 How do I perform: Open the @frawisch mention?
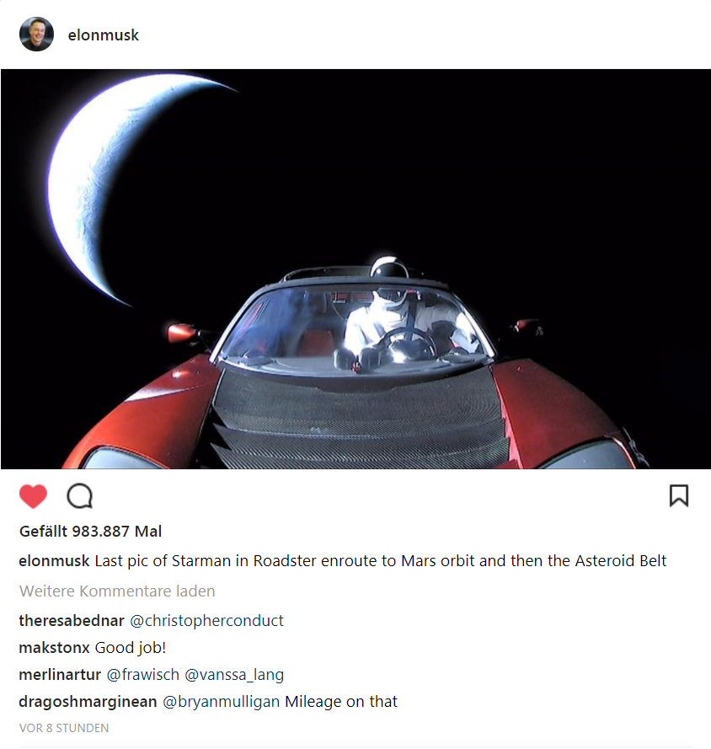pyautogui.click(x=142, y=675)
